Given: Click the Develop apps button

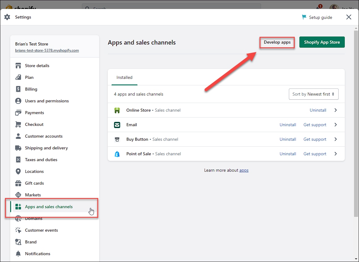Looking at the screenshot, I should pos(277,42).
